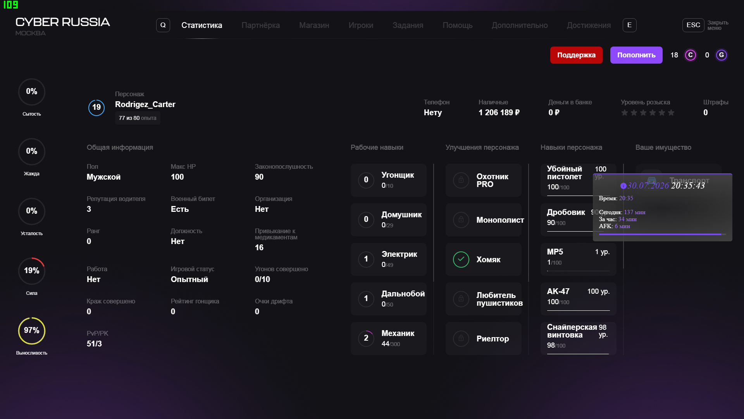The image size is (744, 419).
Task: Select the Хомяк upgrade card
Action: point(483,260)
